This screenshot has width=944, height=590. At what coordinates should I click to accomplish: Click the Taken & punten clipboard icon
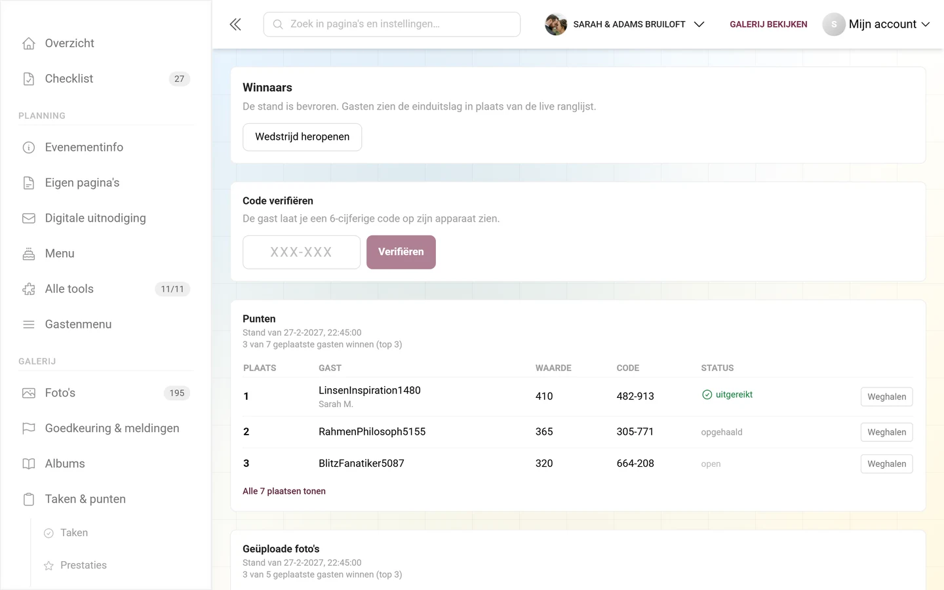pyautogui.click(x=29, y=500)
